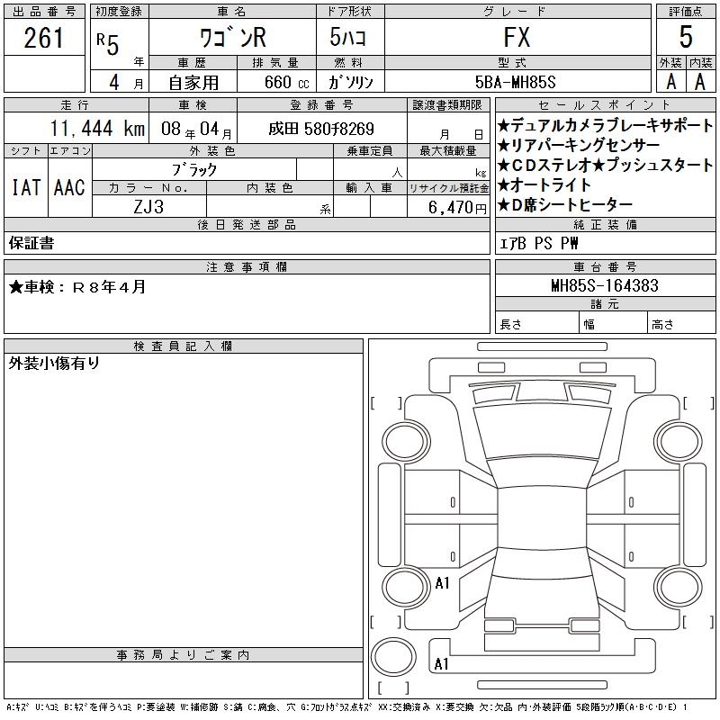Click the exterior grade A under 外装
720x720 pixels.
(670, 82)
